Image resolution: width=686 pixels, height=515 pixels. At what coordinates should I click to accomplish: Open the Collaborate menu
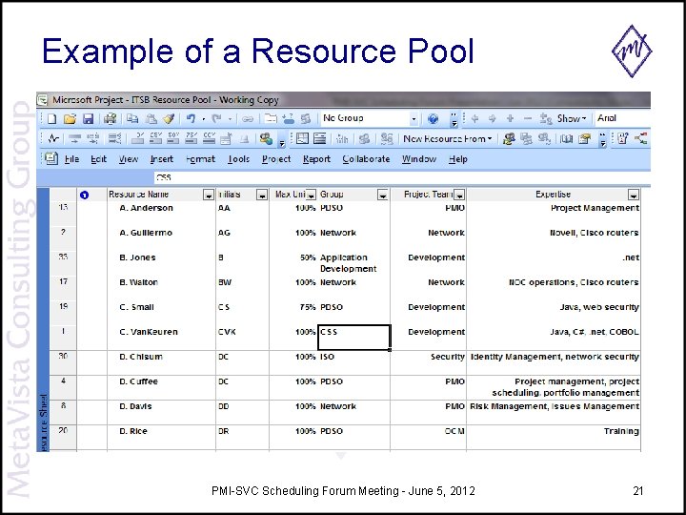coord(366,159)
